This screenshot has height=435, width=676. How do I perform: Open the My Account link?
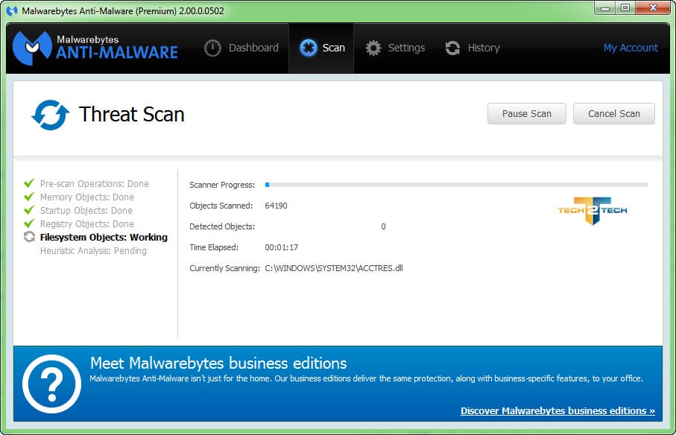click(x=631, y=48)
